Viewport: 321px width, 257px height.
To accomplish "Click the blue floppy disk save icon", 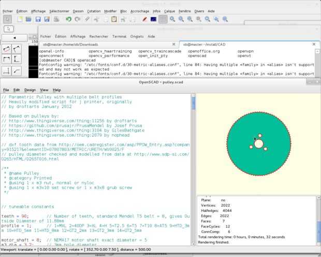I will tap(38, 19).
